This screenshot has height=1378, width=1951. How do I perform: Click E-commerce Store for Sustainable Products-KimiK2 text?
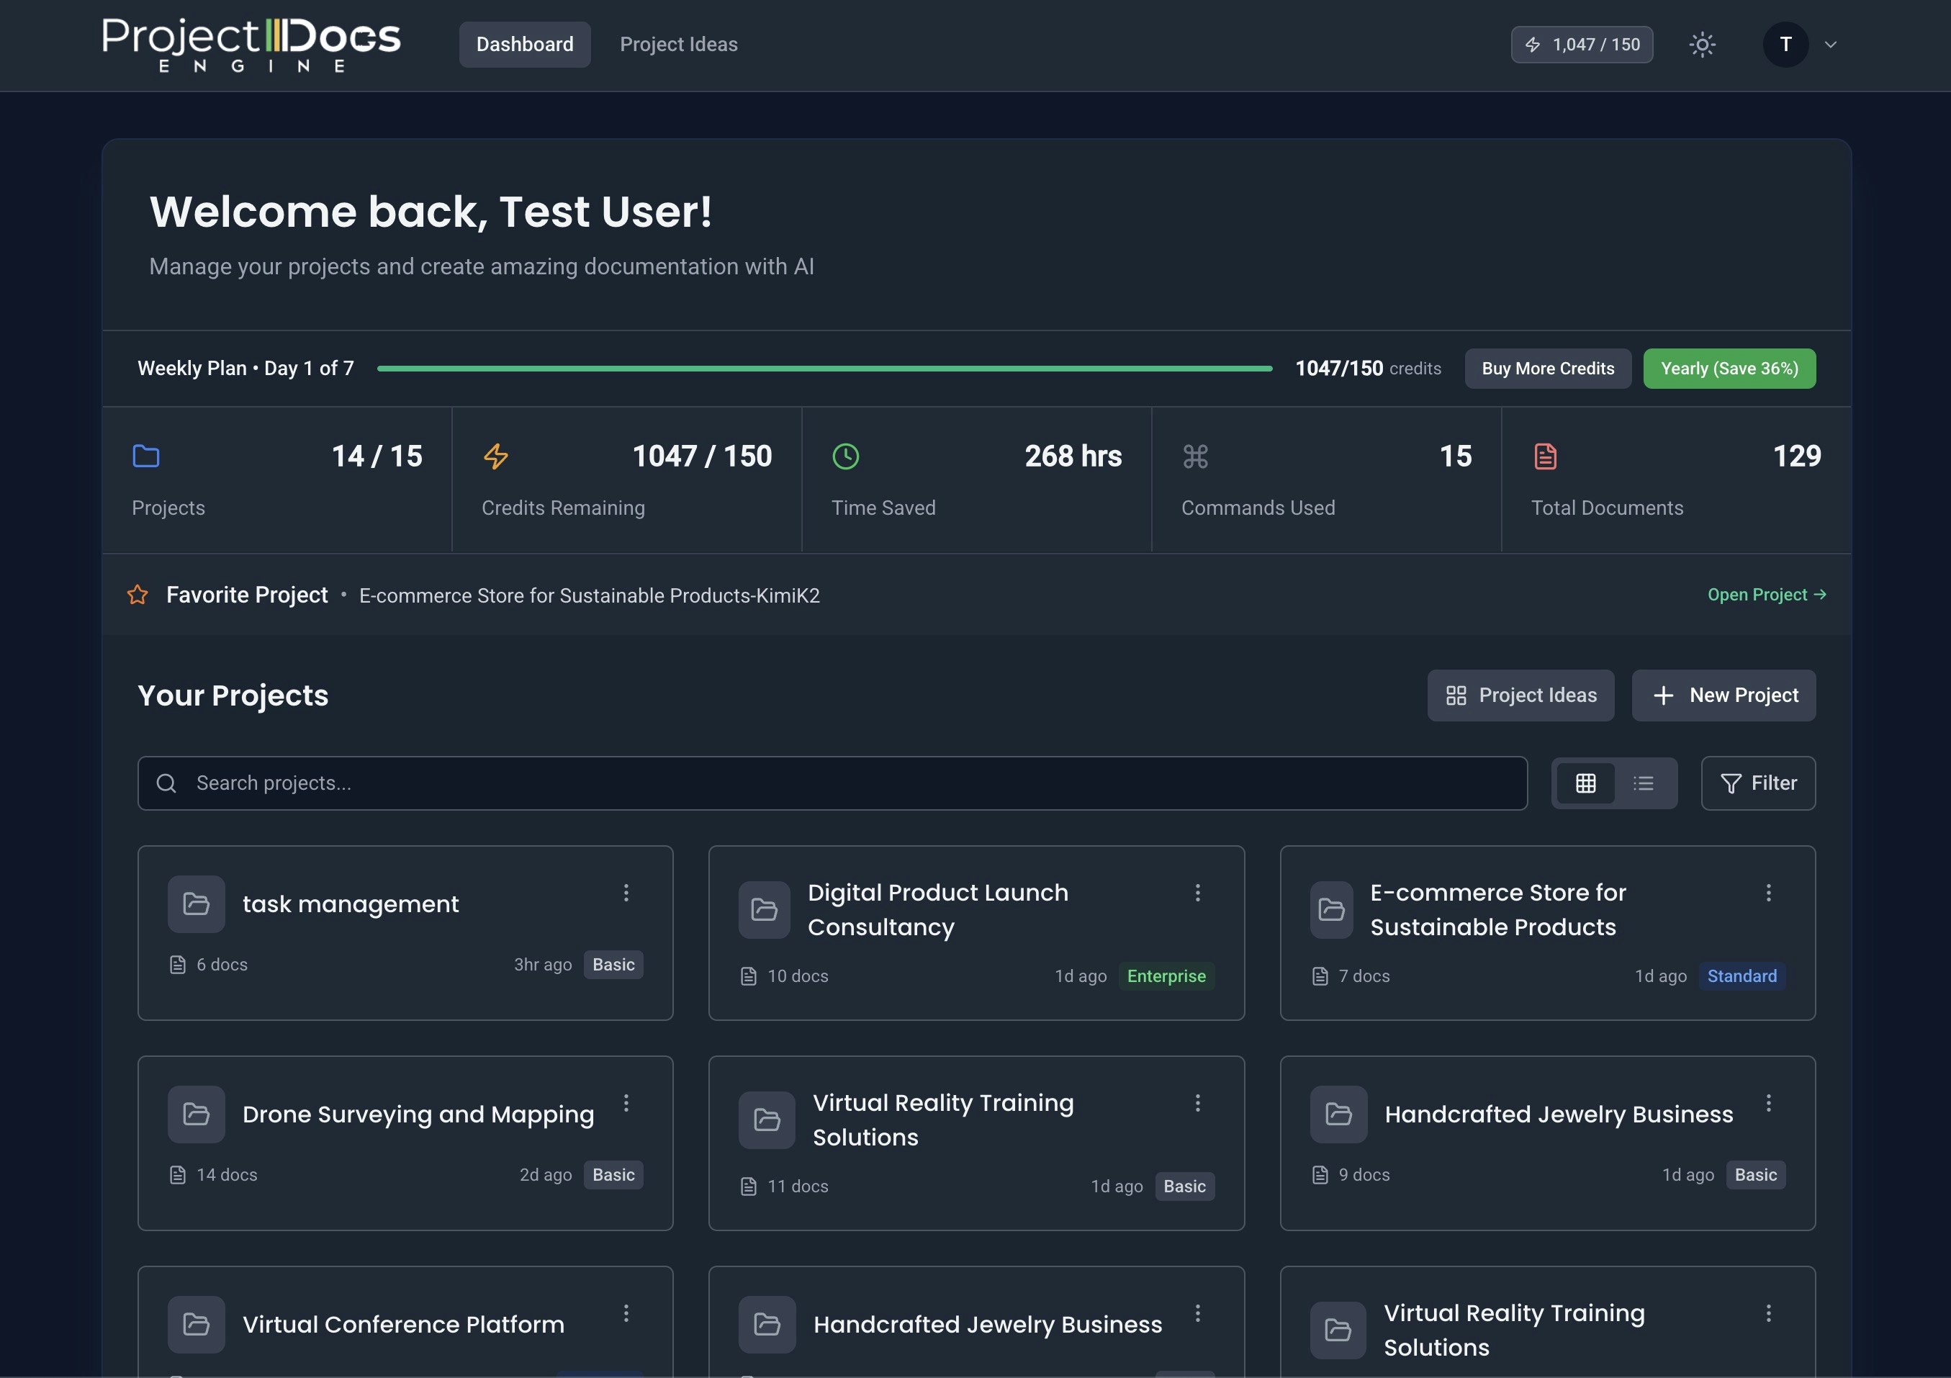tap(590, 595)
